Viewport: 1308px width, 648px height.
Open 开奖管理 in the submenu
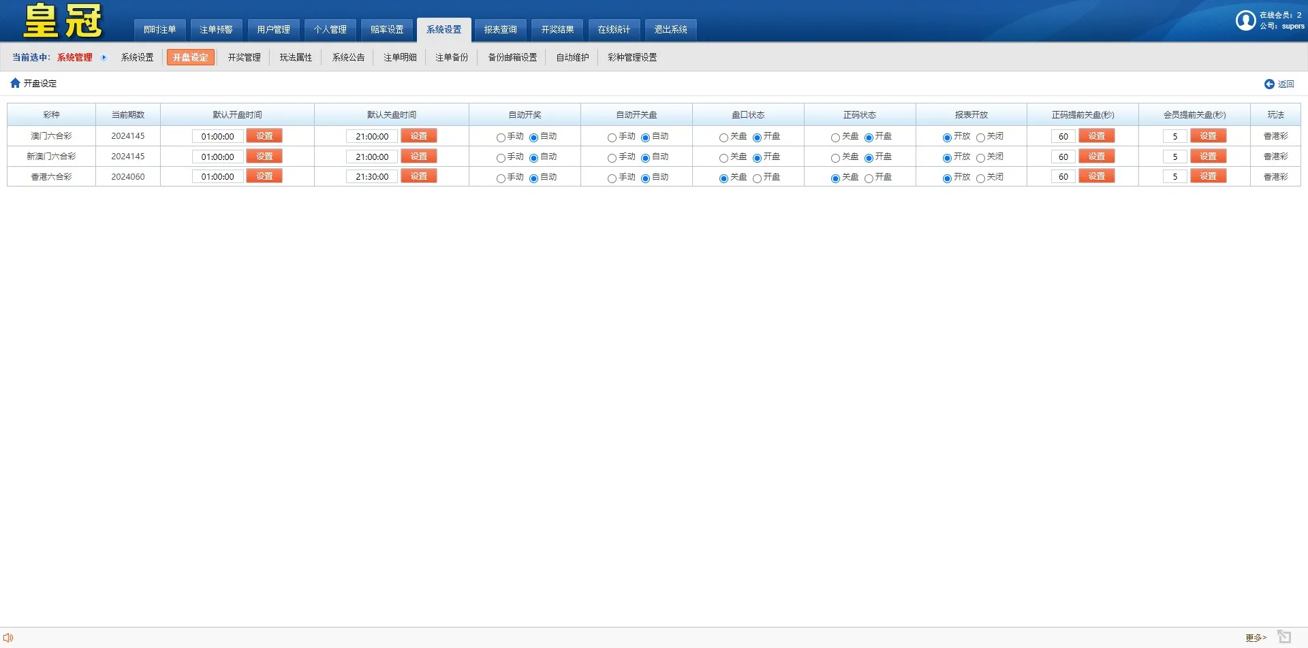[x=244, y=58]
